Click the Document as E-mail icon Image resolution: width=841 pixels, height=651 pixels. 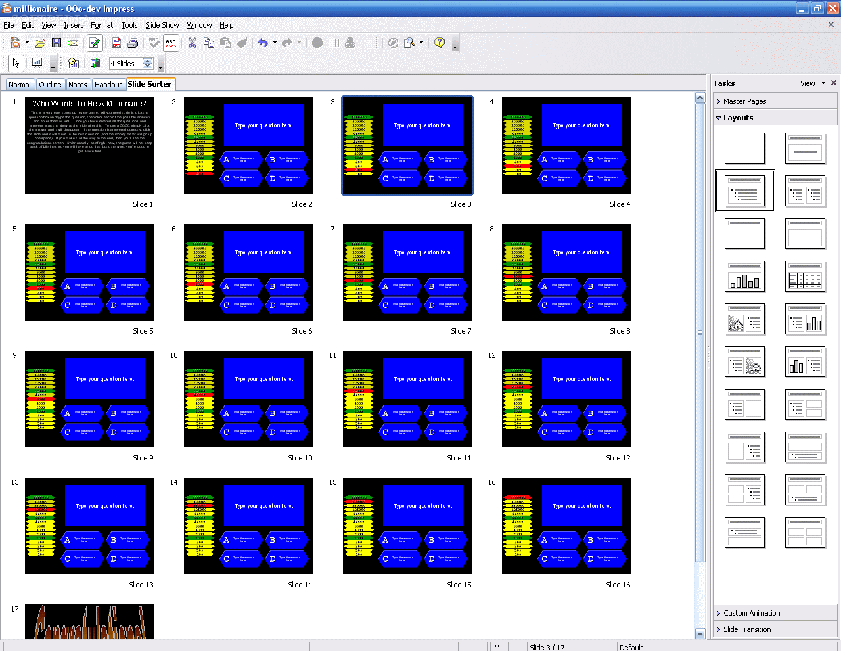74,43
